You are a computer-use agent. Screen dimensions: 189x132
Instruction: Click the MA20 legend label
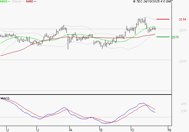tap(4, 1)
